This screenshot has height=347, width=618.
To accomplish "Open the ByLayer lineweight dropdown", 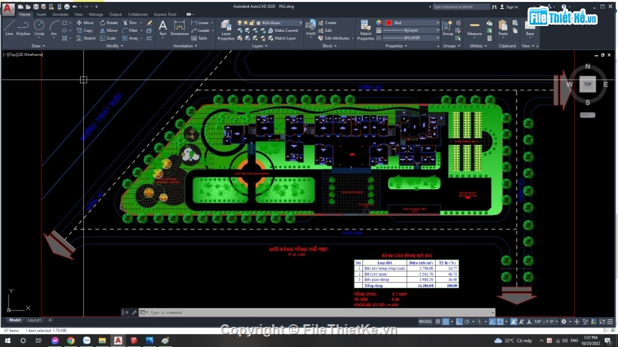I will 411,31.
